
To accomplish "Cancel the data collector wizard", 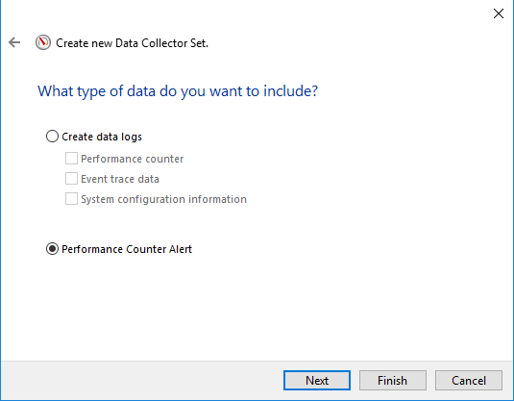I will [469, 381].
